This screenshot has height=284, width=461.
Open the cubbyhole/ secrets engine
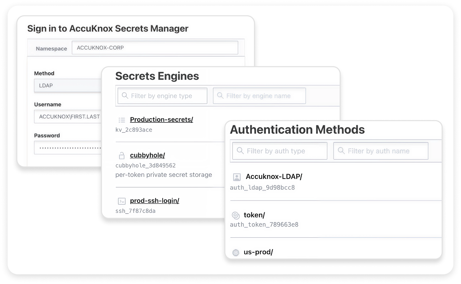[x=147, y=155]
